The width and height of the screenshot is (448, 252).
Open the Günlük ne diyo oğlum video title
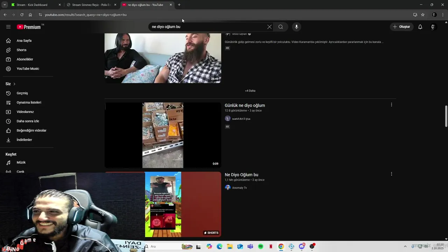click(245, 105)
